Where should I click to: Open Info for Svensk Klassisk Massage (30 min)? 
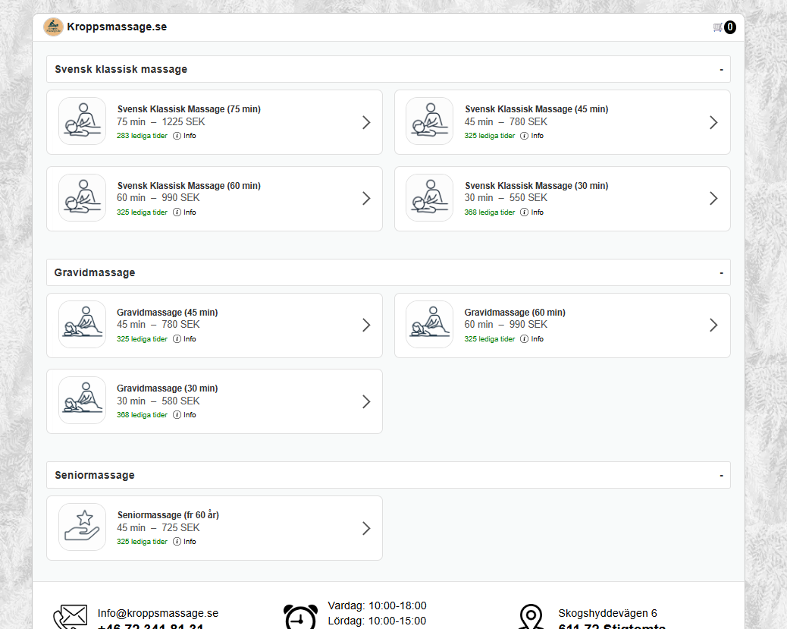point(531,212)
